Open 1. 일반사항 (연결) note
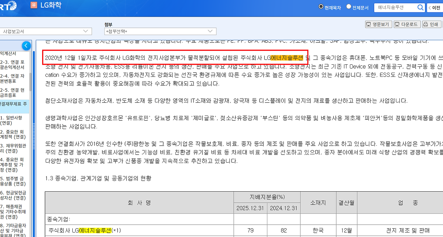This screenshot has height=237, width=443. pos(10,120)
